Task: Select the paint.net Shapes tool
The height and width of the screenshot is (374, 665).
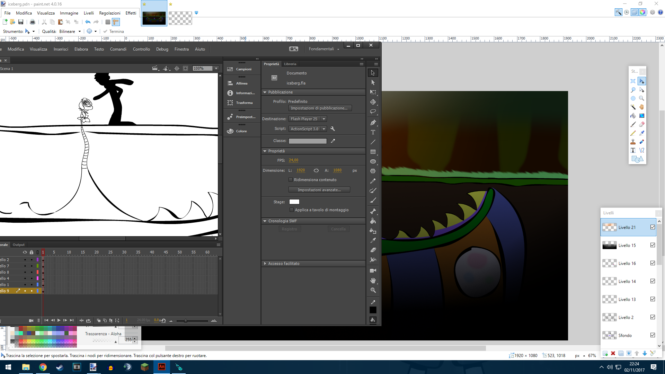Action: coord(637,159)
